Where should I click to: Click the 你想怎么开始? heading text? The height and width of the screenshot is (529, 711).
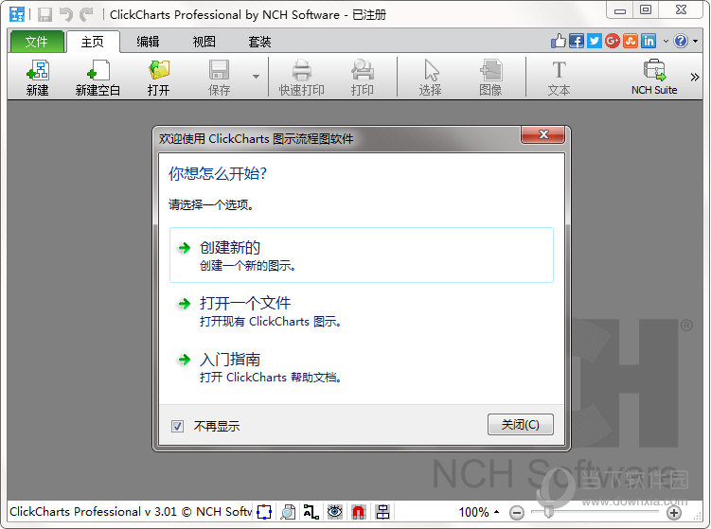(218, 173)
